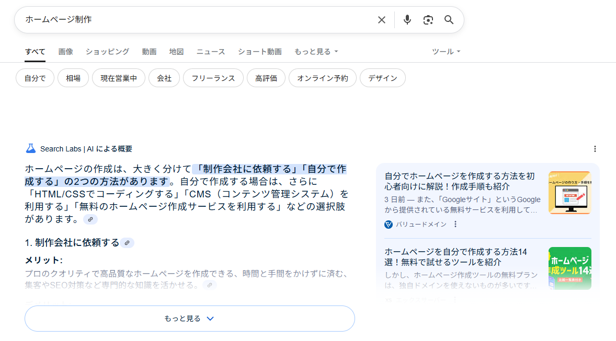Open the ツール dropdown
The height and width of the screenshot is (341, 616).
[x=446, y=52]
